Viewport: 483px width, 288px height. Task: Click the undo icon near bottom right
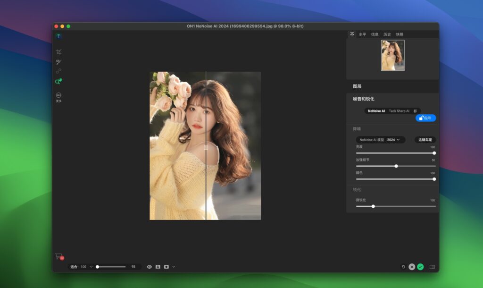403,267
